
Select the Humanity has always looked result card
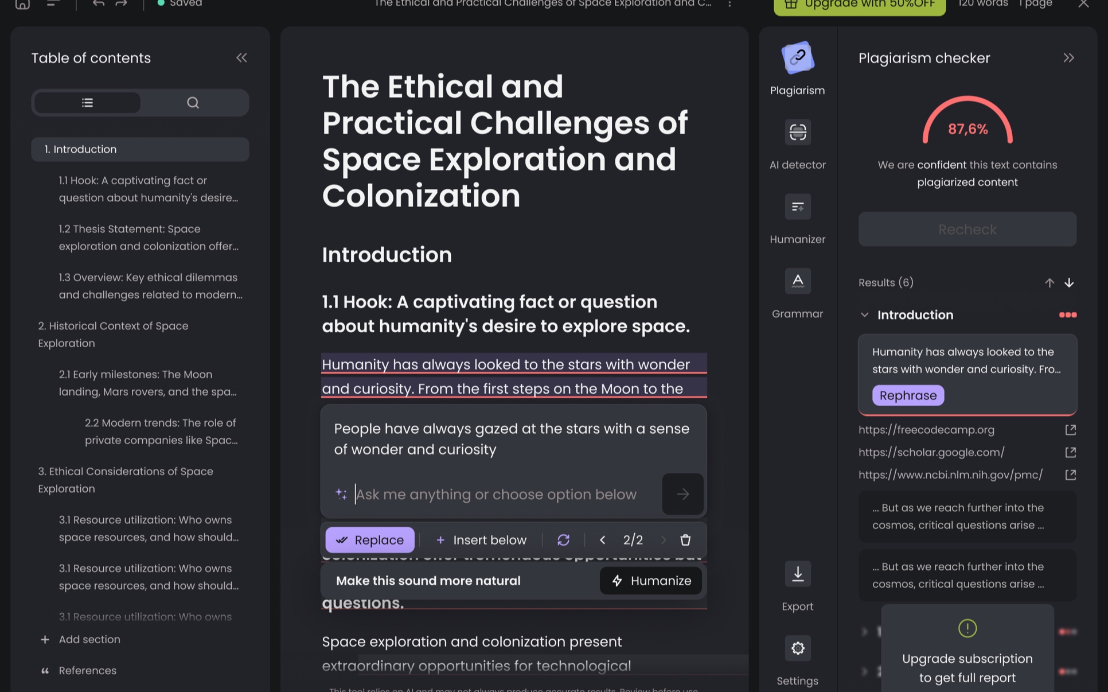coord(967,375)
